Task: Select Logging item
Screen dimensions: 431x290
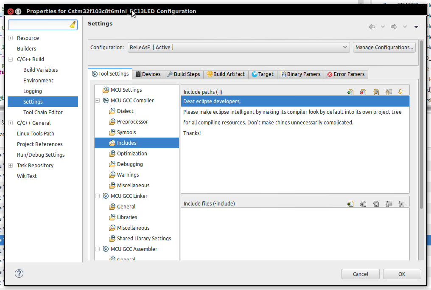Action: tap(33, 91)
